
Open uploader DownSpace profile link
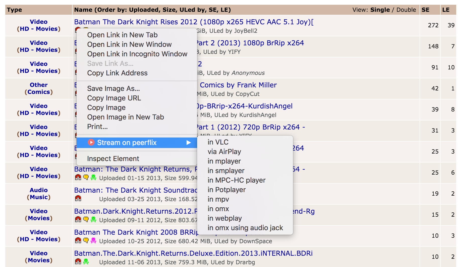[256, 241]
